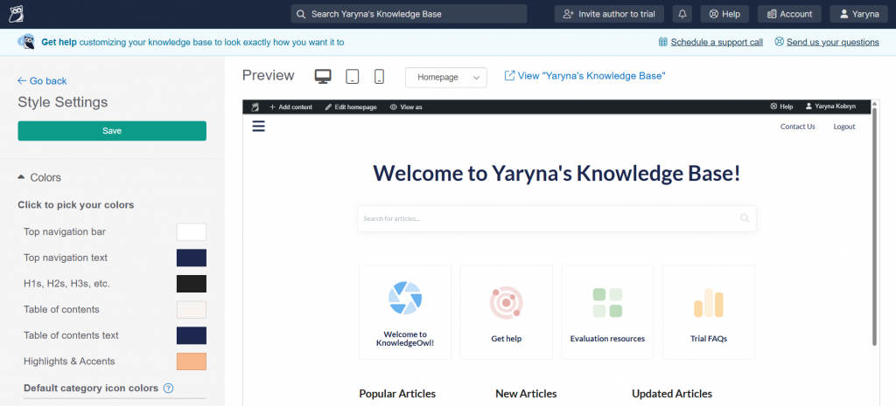Screen dimensions: 896x406
Task: Click the owl icon in preview toolbar
Action: pyautogui.click(x=255, y=107)
